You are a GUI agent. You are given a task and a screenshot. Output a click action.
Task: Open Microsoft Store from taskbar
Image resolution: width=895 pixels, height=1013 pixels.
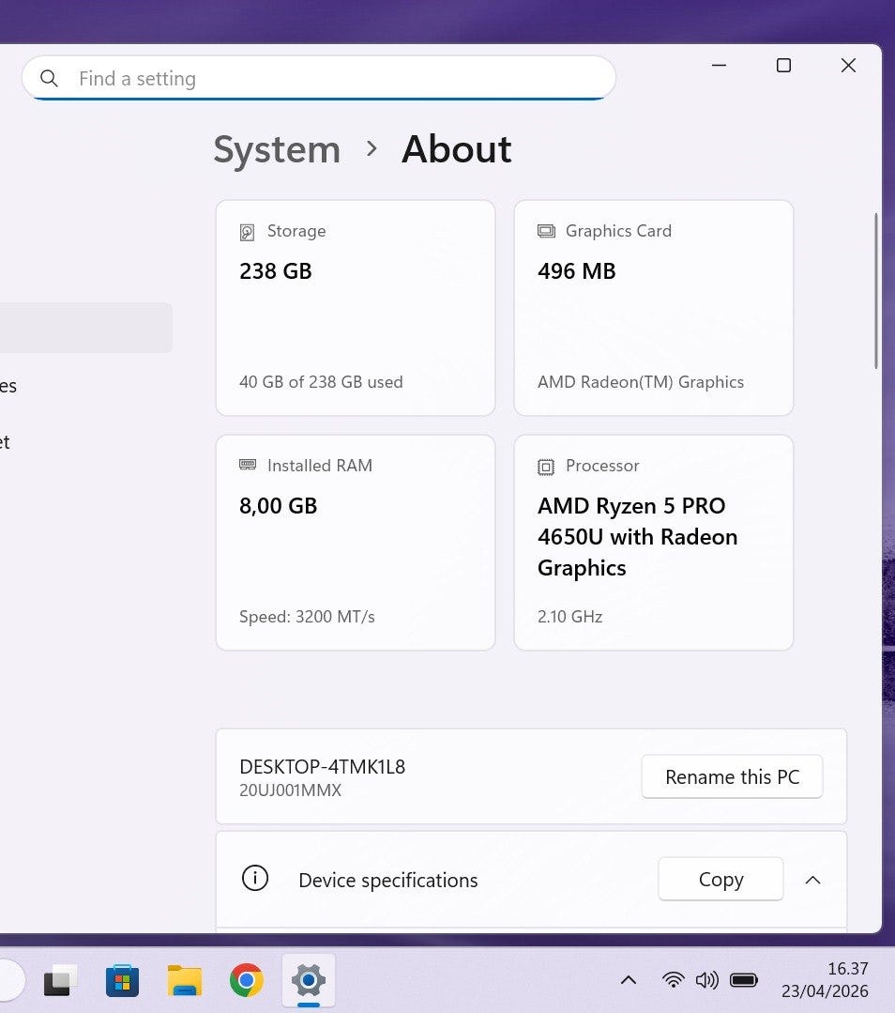coord(122,981)
